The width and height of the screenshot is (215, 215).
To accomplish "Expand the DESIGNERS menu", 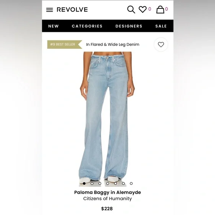I will click(129, 26).
